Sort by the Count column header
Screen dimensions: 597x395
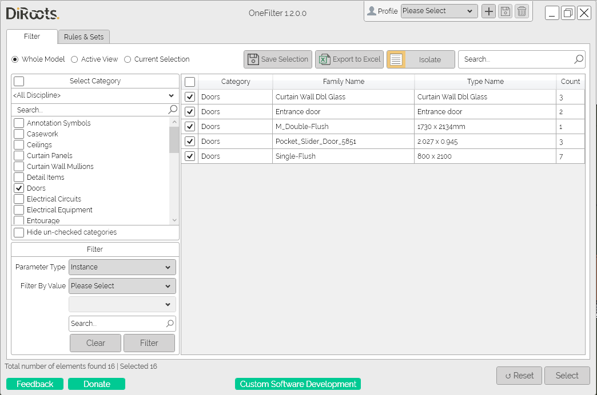[570, 82]
